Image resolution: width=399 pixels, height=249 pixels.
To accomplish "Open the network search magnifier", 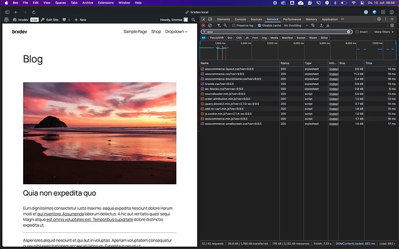I will point(225,25).
